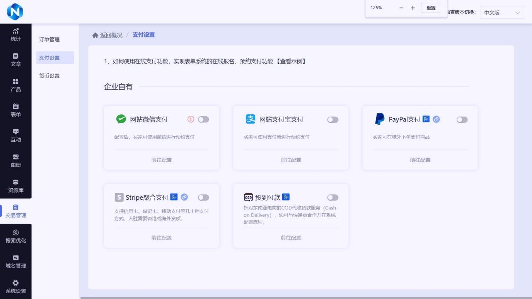
Task: Click 前往配置 under Stripe聚合支付
Action: coord(162,238)
